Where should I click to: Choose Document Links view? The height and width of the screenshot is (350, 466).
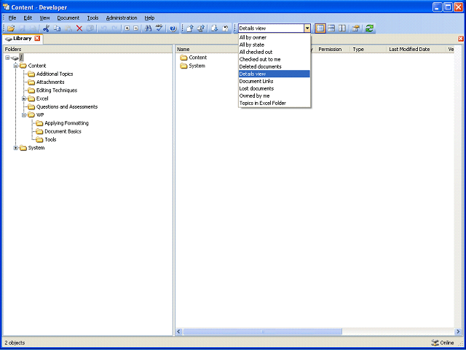275,81
